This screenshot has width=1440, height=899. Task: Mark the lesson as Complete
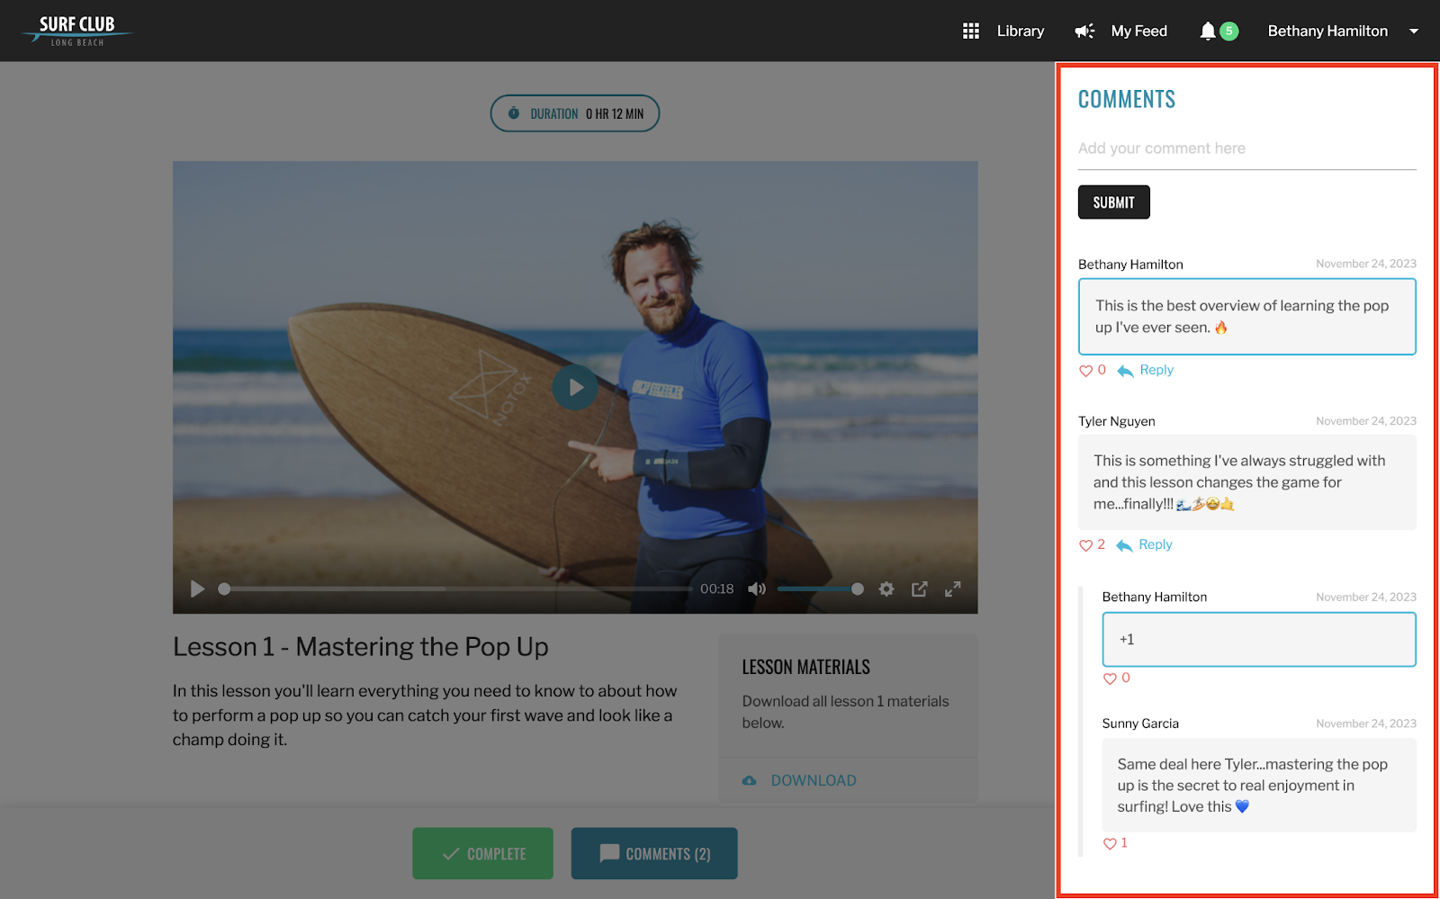click(483, 853)
